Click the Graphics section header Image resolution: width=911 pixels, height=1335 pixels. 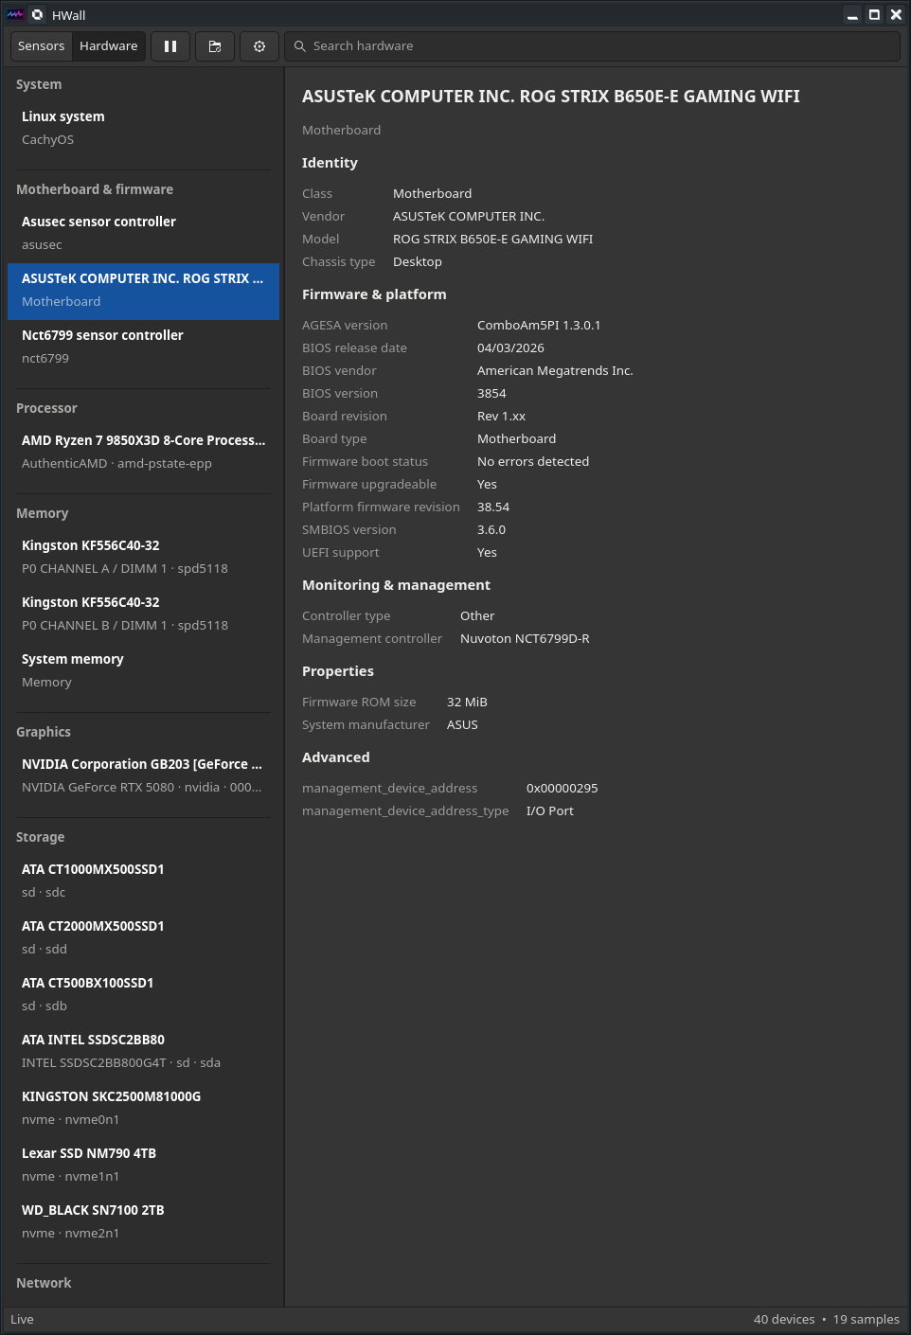(x=44, y=732)
